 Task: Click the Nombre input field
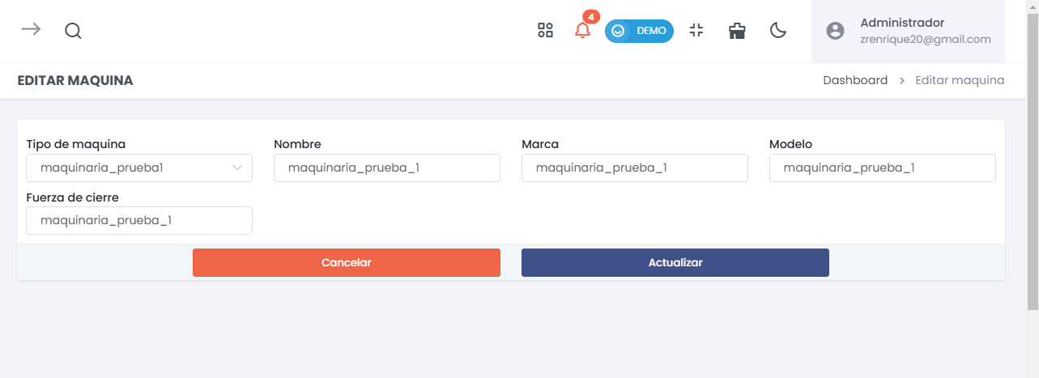tap(387, 168)
